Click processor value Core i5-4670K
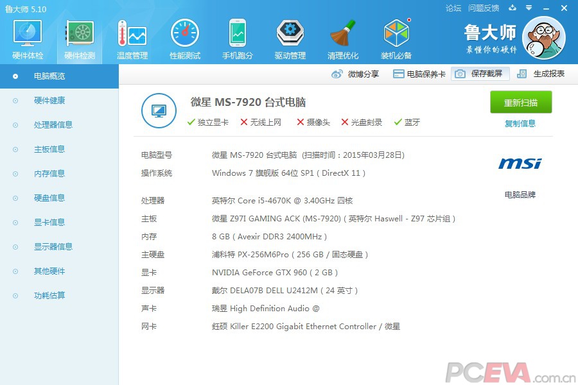 click(x=283, y=200)
